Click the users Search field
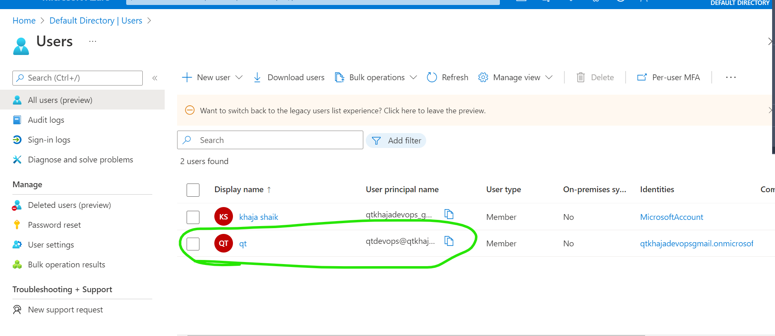The height and width of the screenshot is (336, 775). 270,140
